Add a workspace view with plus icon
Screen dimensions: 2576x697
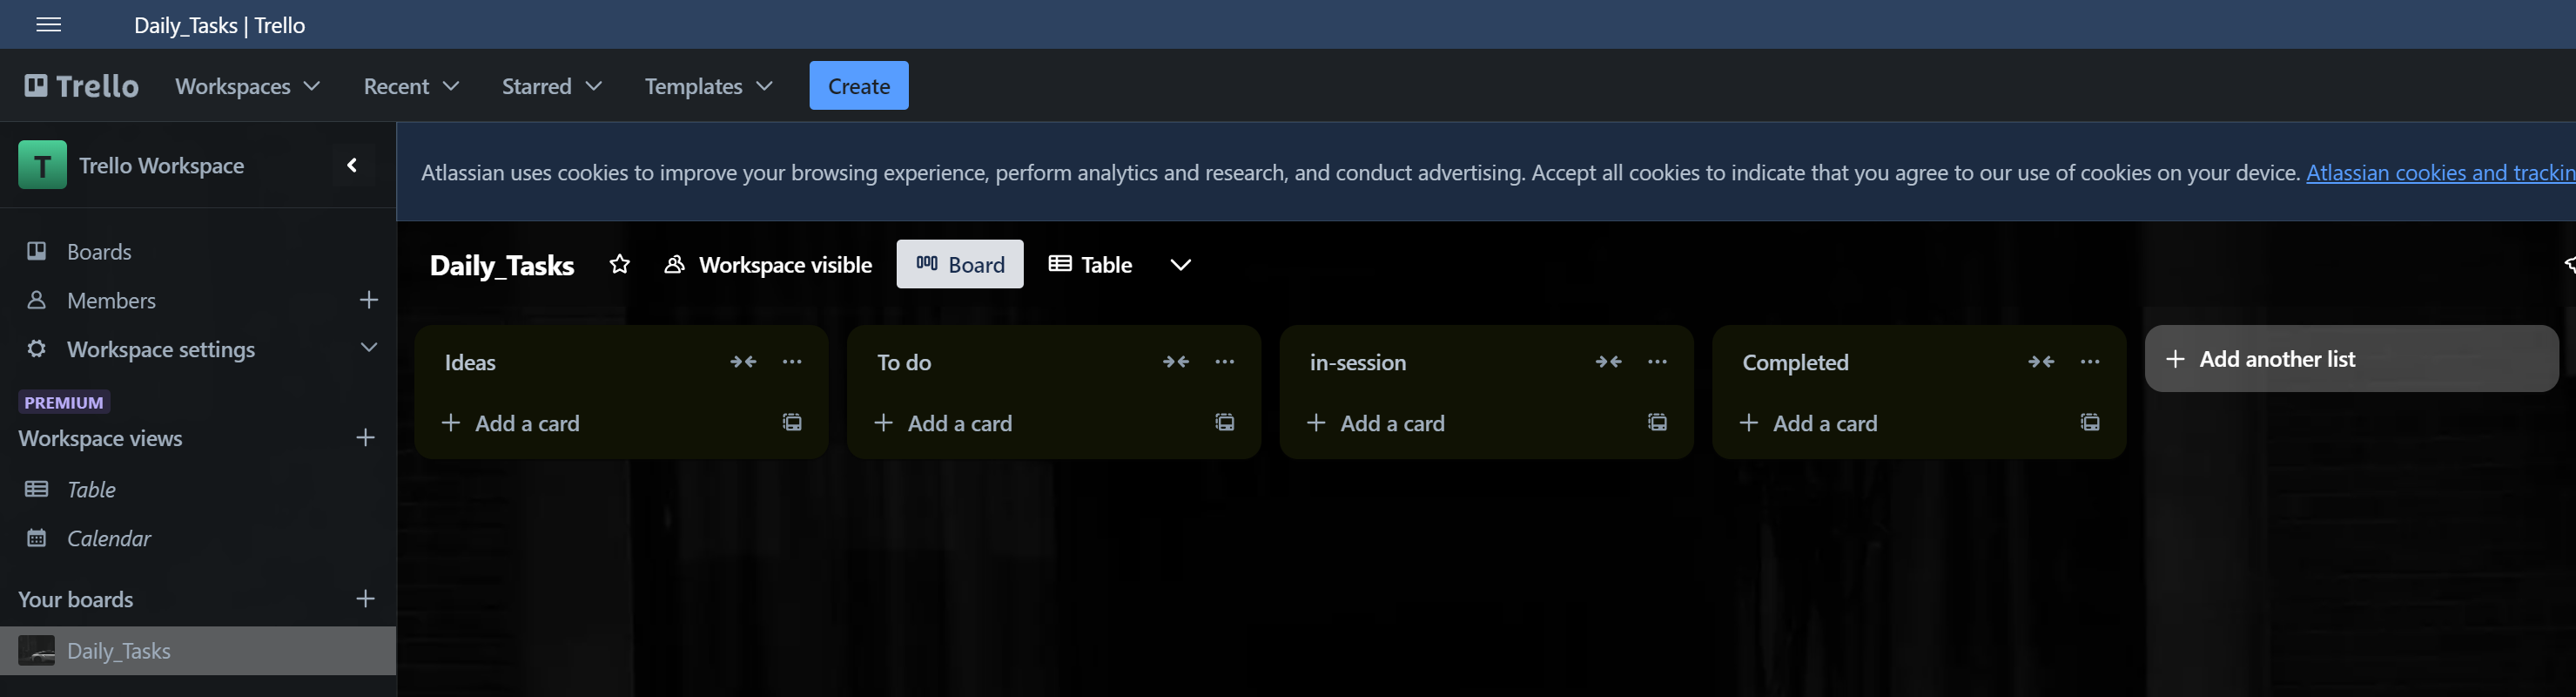pyautogui.click(x=366, y=438)
